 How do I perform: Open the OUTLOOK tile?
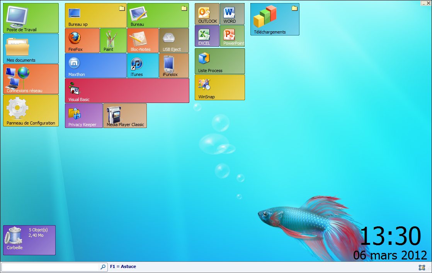tap(207, 13)
